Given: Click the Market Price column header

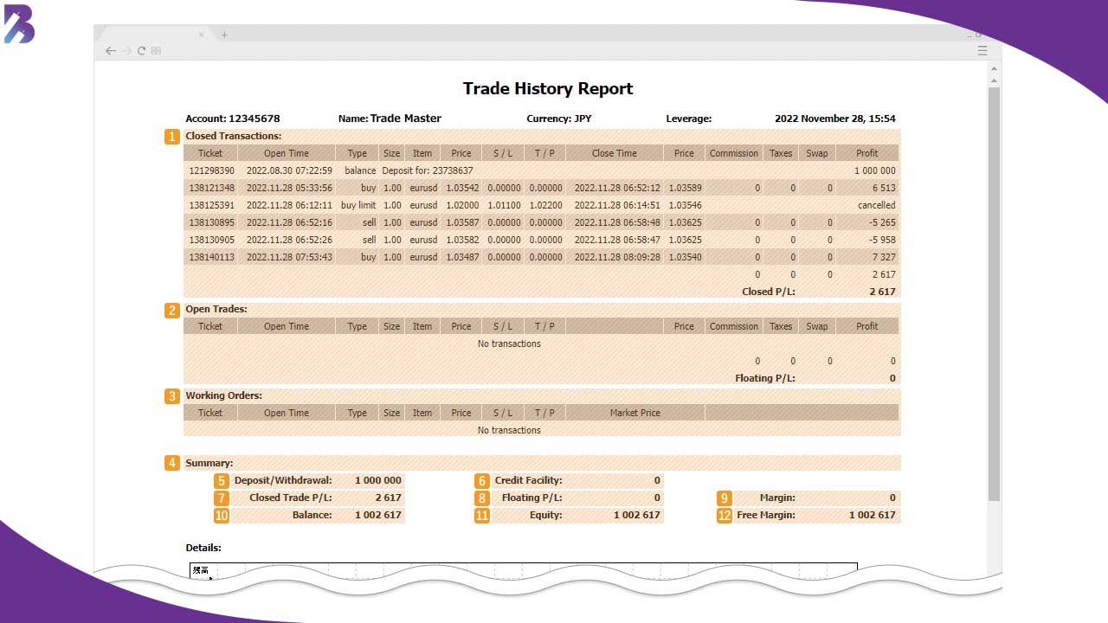Looking at the screenshot, I should pyautogui.click(x=635, y=413).
